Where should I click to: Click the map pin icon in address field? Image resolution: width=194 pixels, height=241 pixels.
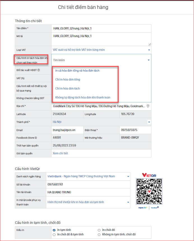[148, 106]
